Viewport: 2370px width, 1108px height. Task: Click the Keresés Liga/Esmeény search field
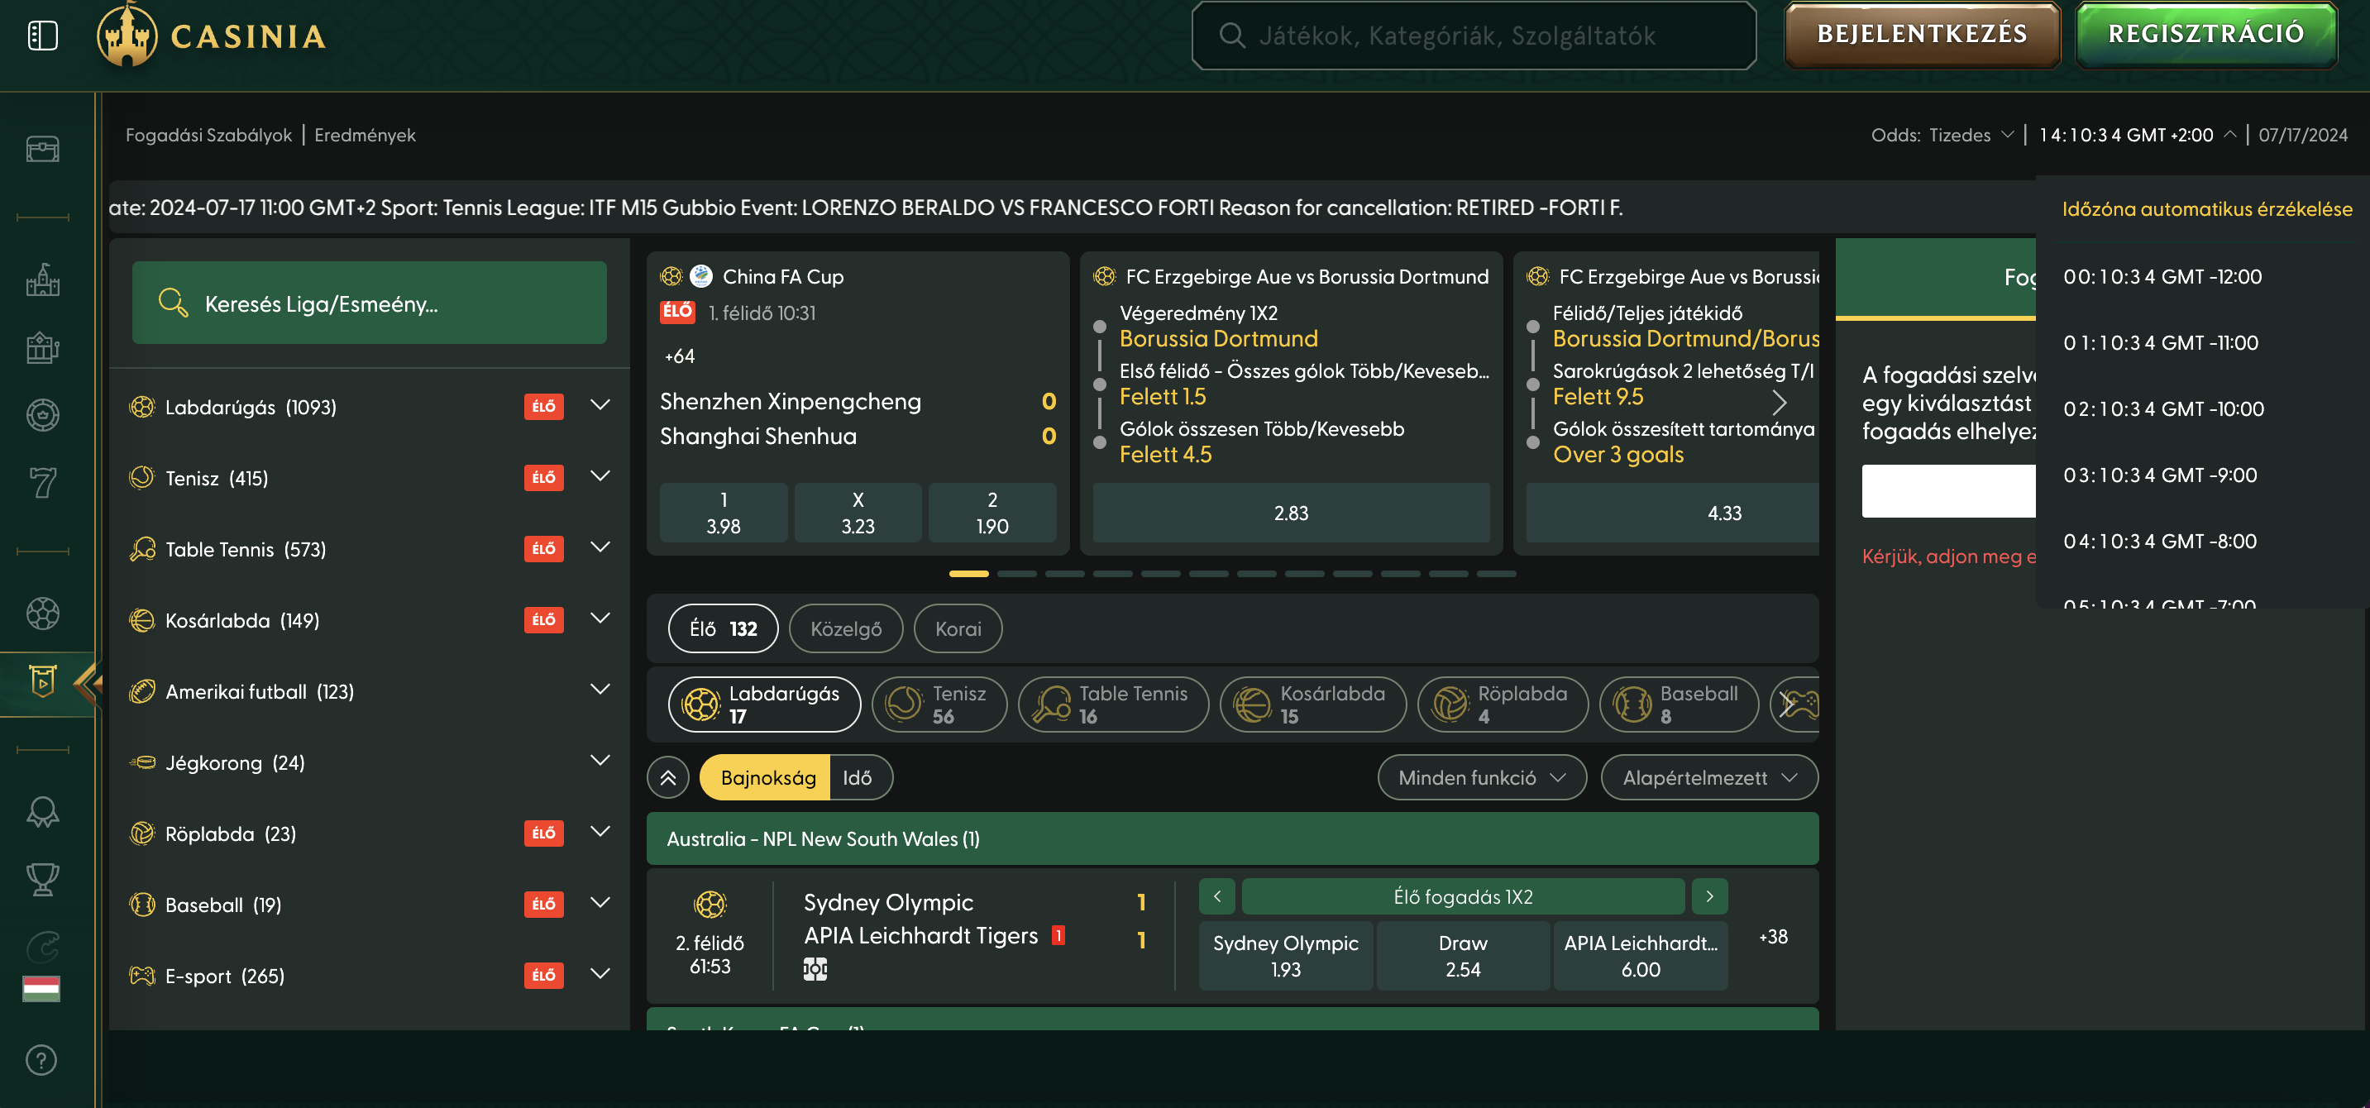pos(369,303)
